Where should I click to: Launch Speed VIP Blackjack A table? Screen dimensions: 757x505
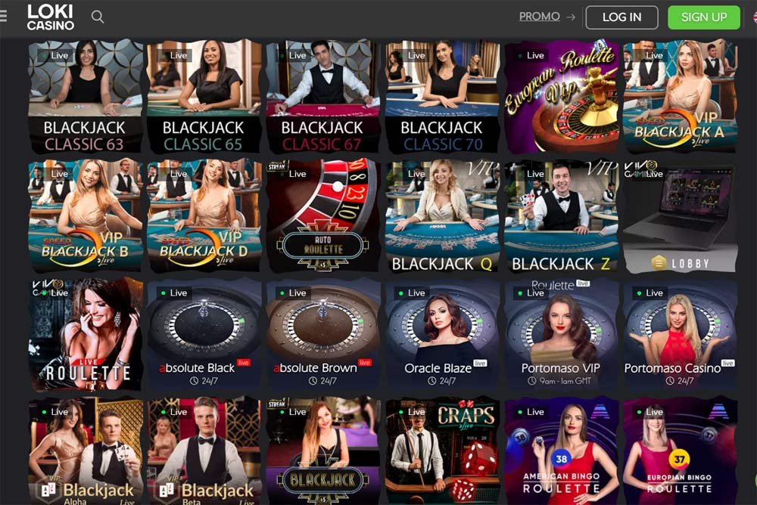[x=681, y=96]
